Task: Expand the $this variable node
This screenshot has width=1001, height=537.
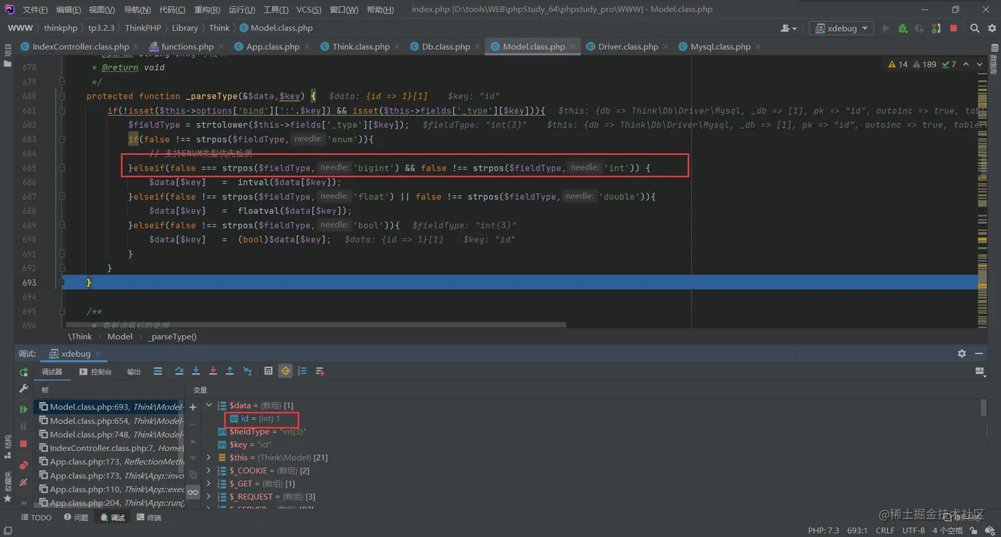Action: pyautogui.click(x=210, y=458)
